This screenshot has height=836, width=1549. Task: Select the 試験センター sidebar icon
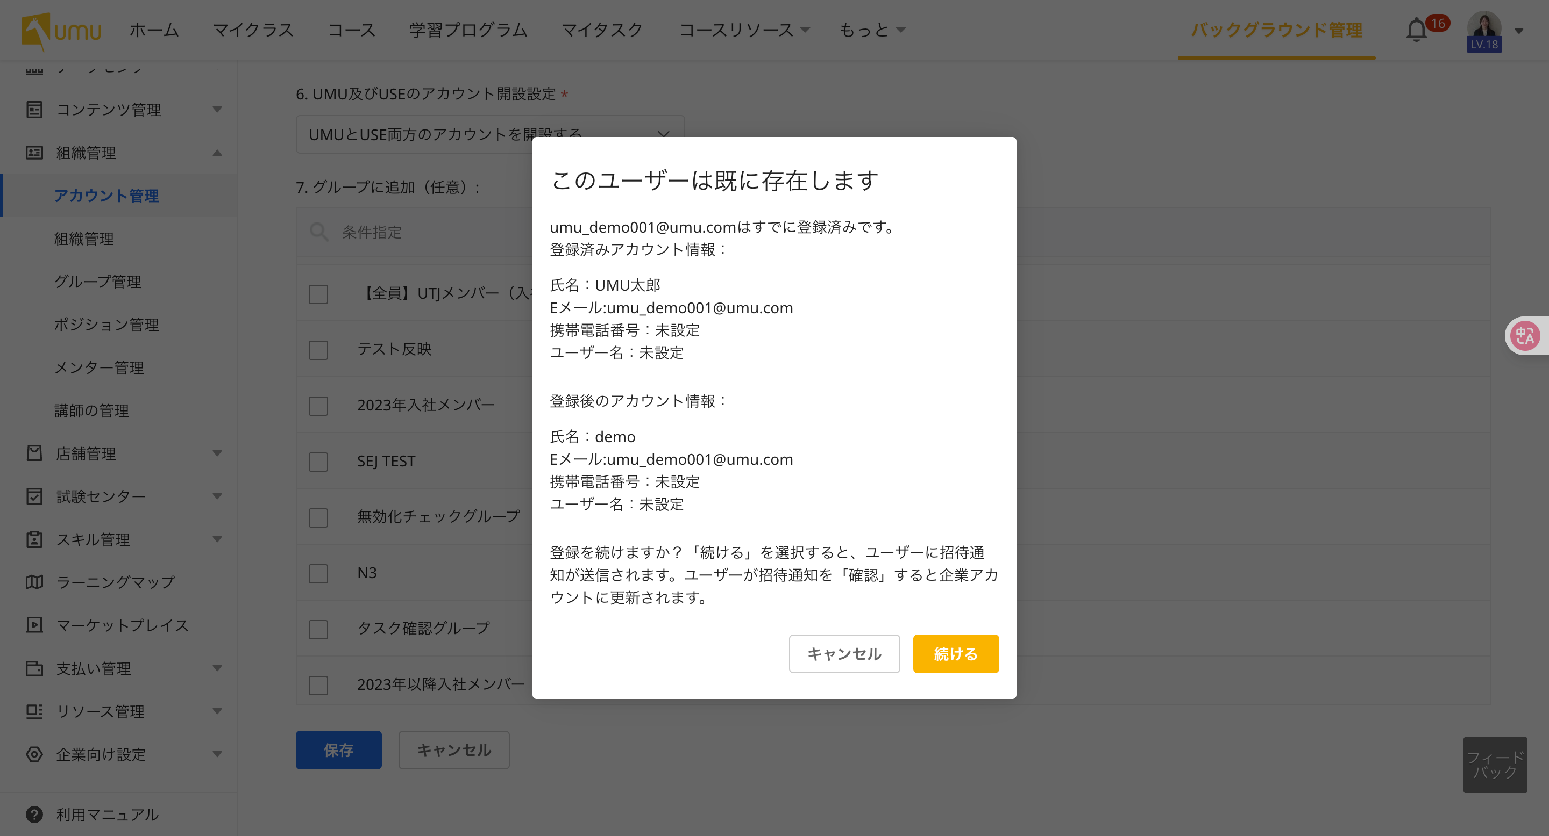pos(34,496)
